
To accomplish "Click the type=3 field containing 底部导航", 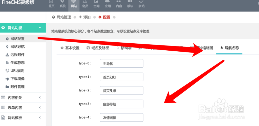I will click(121, 104).
